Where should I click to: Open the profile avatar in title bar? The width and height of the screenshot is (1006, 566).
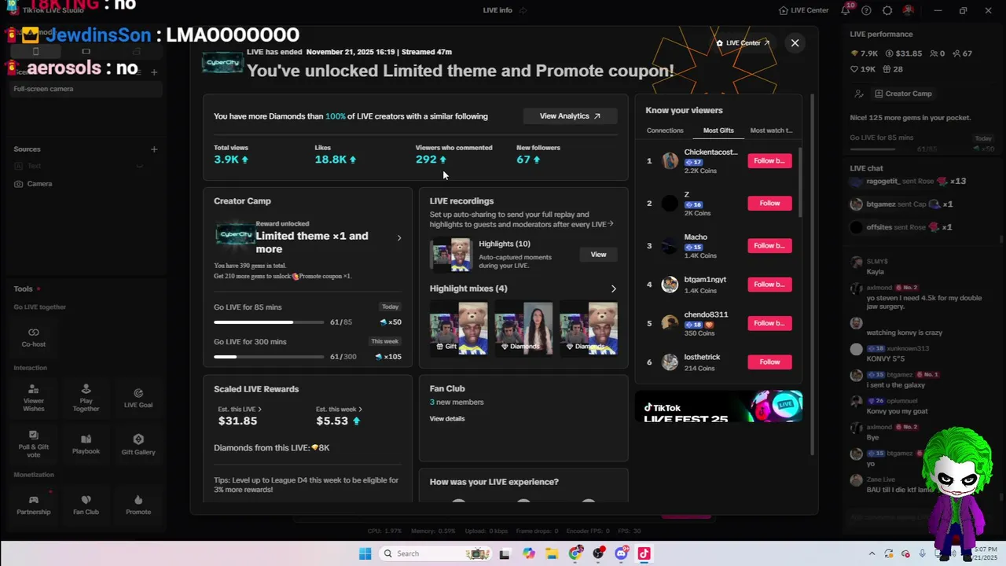click(909, 10)
